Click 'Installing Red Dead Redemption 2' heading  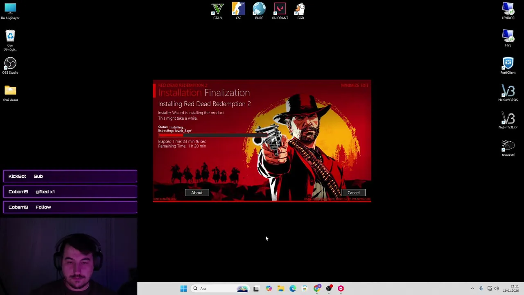(204, 104)
